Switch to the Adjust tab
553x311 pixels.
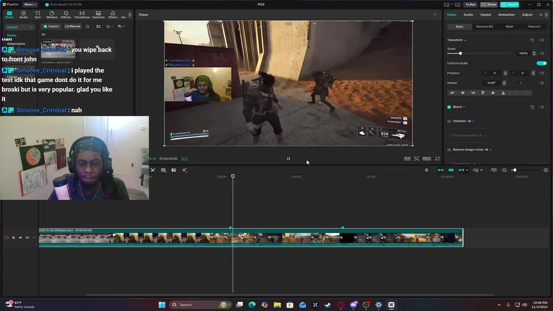click(527, 15)
